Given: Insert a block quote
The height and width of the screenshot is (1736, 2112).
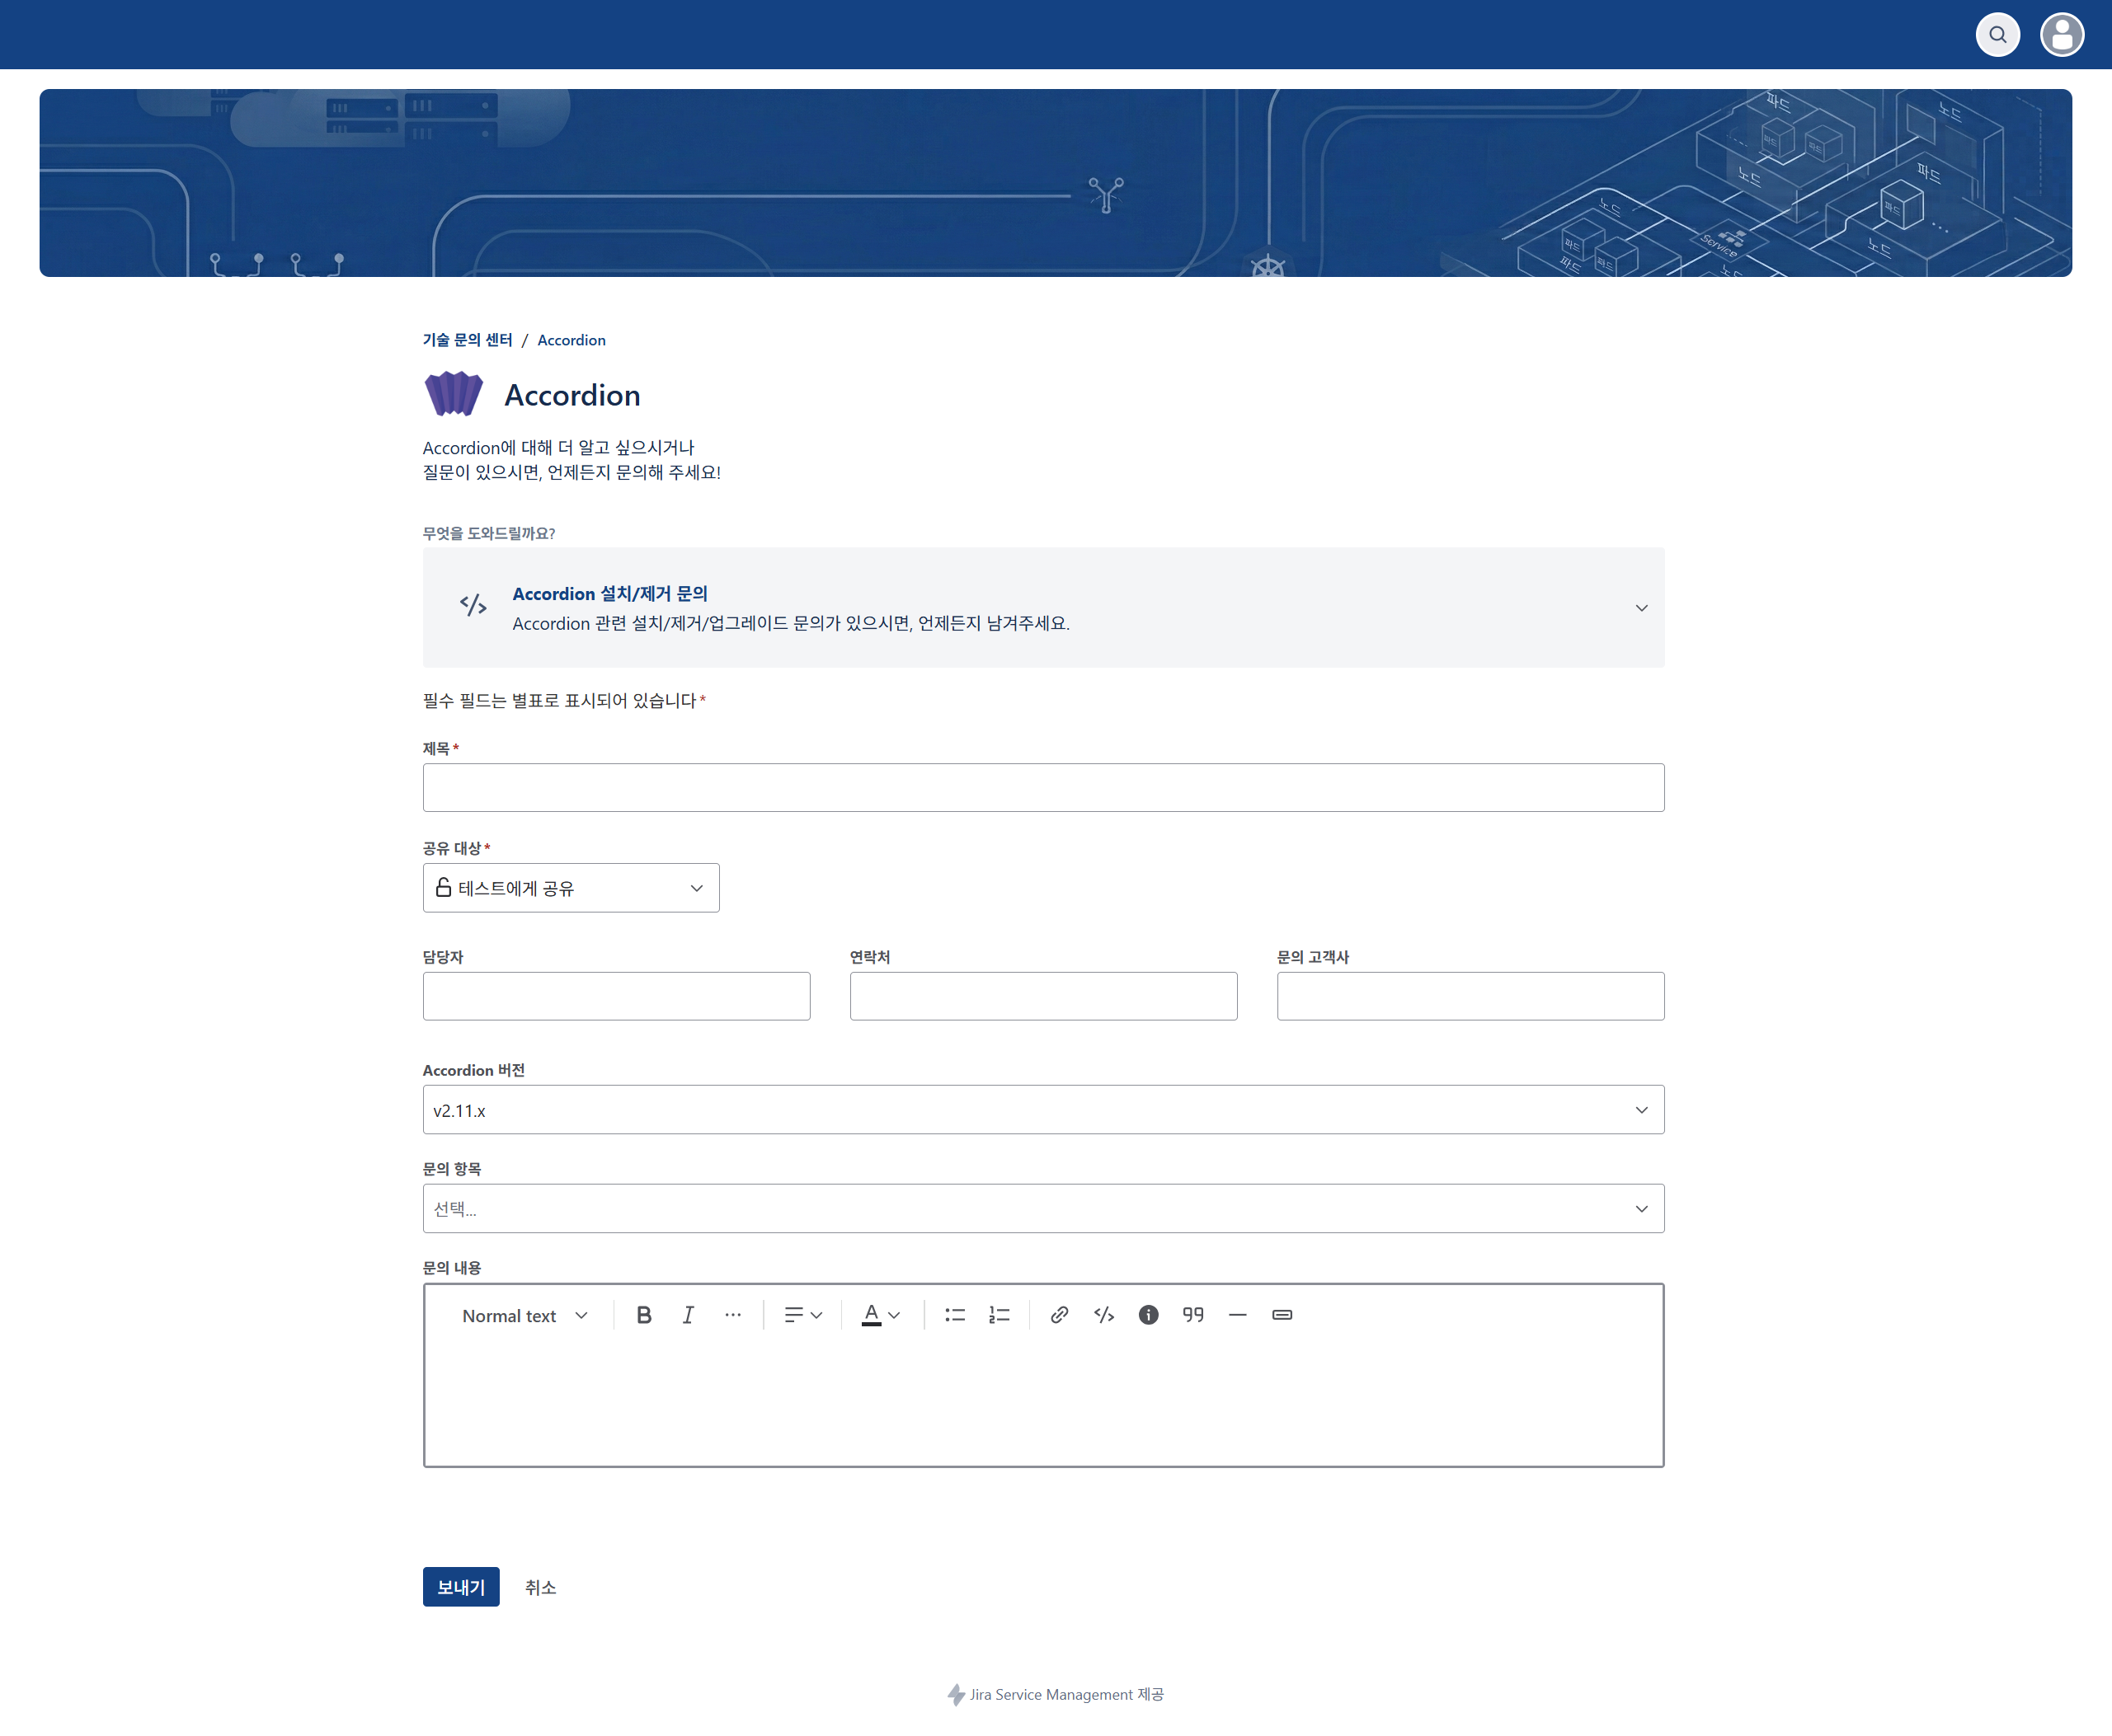Looking at the screenshot, I should tap(1192, 1315).
